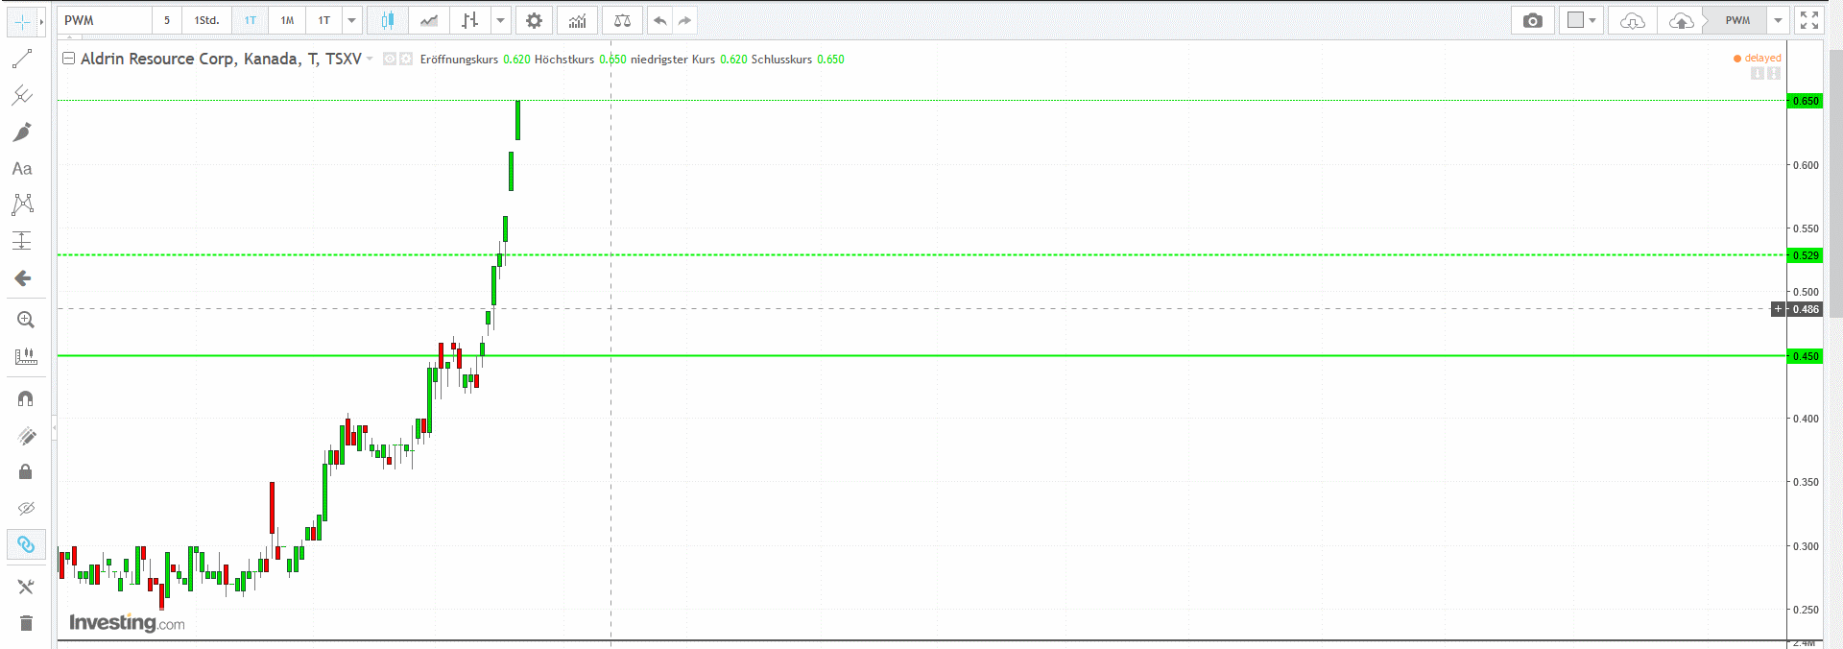1843x649 pixels.
Task: Select the brush drawing tool
Action: click(x=22, y=132)
